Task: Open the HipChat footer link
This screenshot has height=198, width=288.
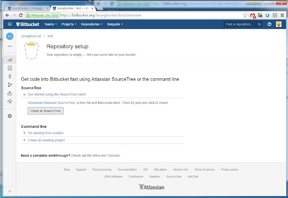Action: click(193, 176)
